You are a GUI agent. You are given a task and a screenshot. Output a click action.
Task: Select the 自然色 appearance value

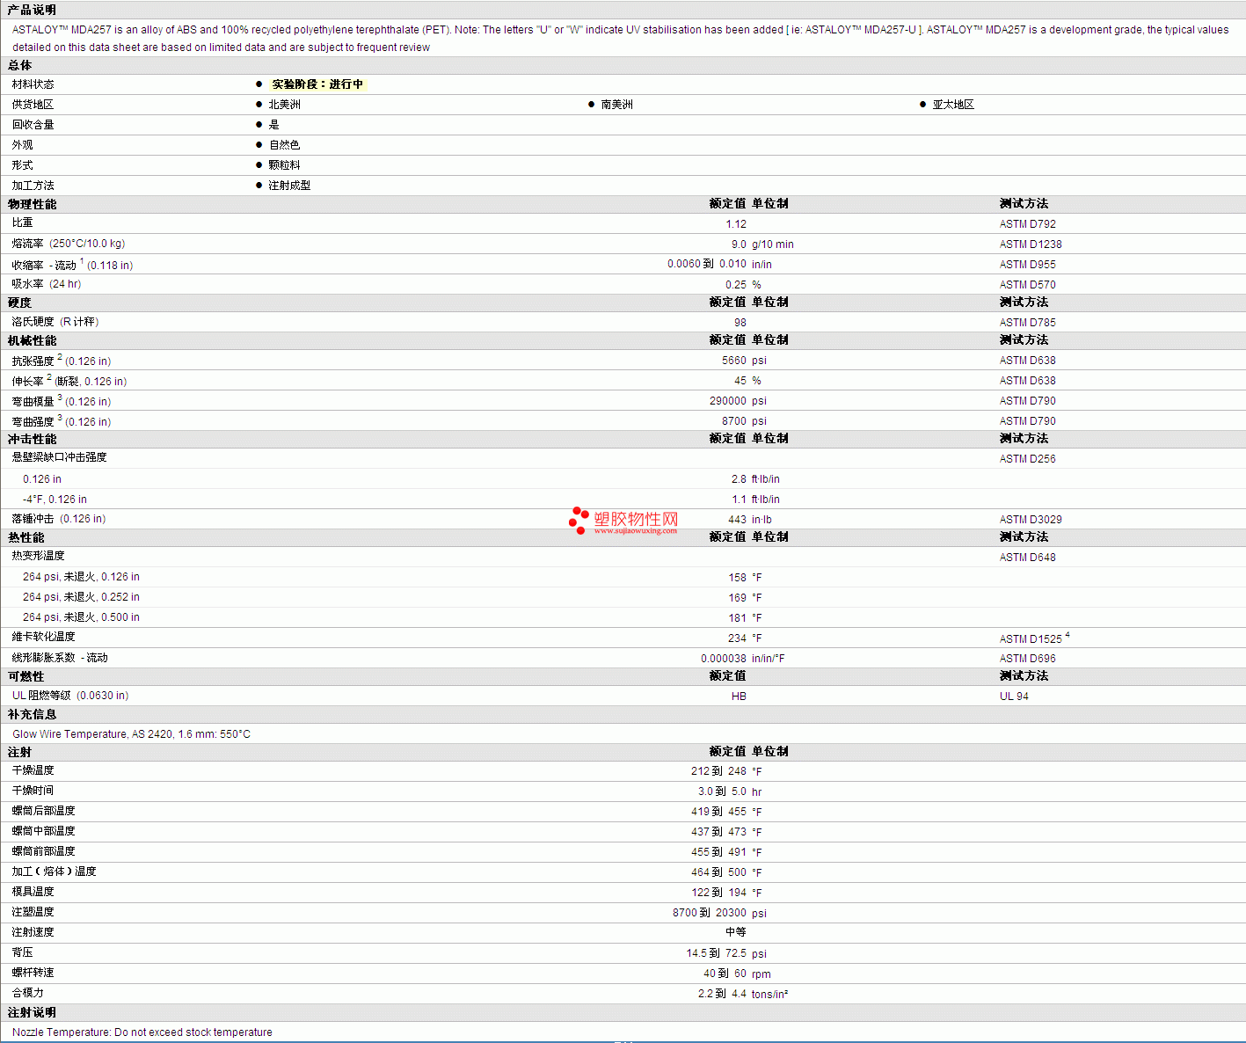coord(284,145)
